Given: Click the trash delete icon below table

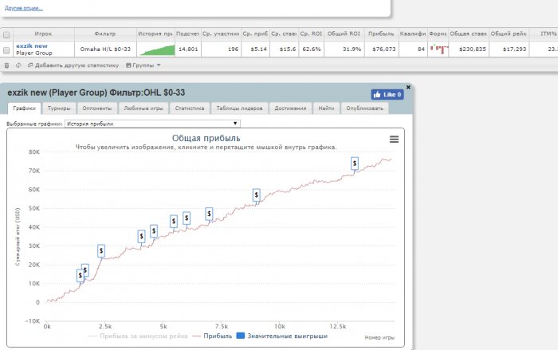Looking at the screenshot, I should tap(6, 65).
